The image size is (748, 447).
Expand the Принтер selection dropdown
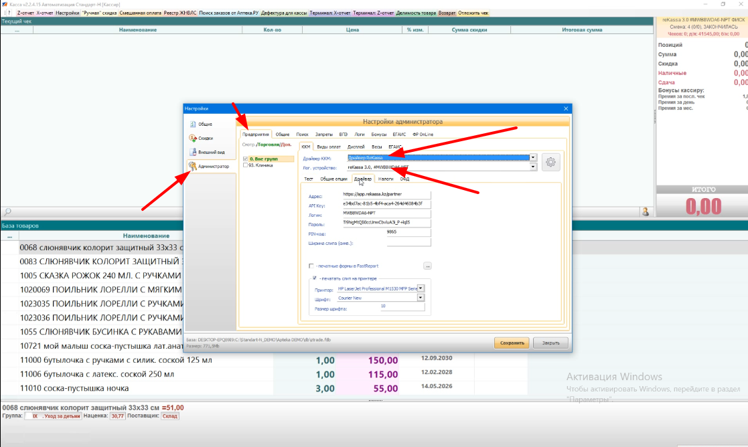(x=421, y=288)
